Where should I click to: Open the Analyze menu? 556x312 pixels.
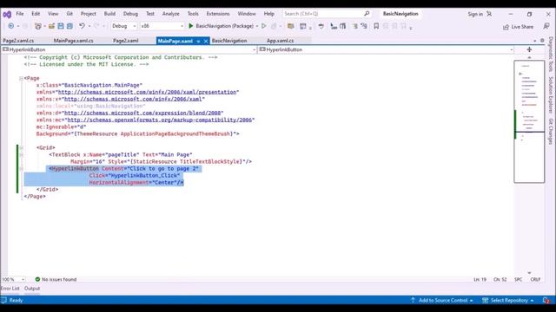(170, 14)
